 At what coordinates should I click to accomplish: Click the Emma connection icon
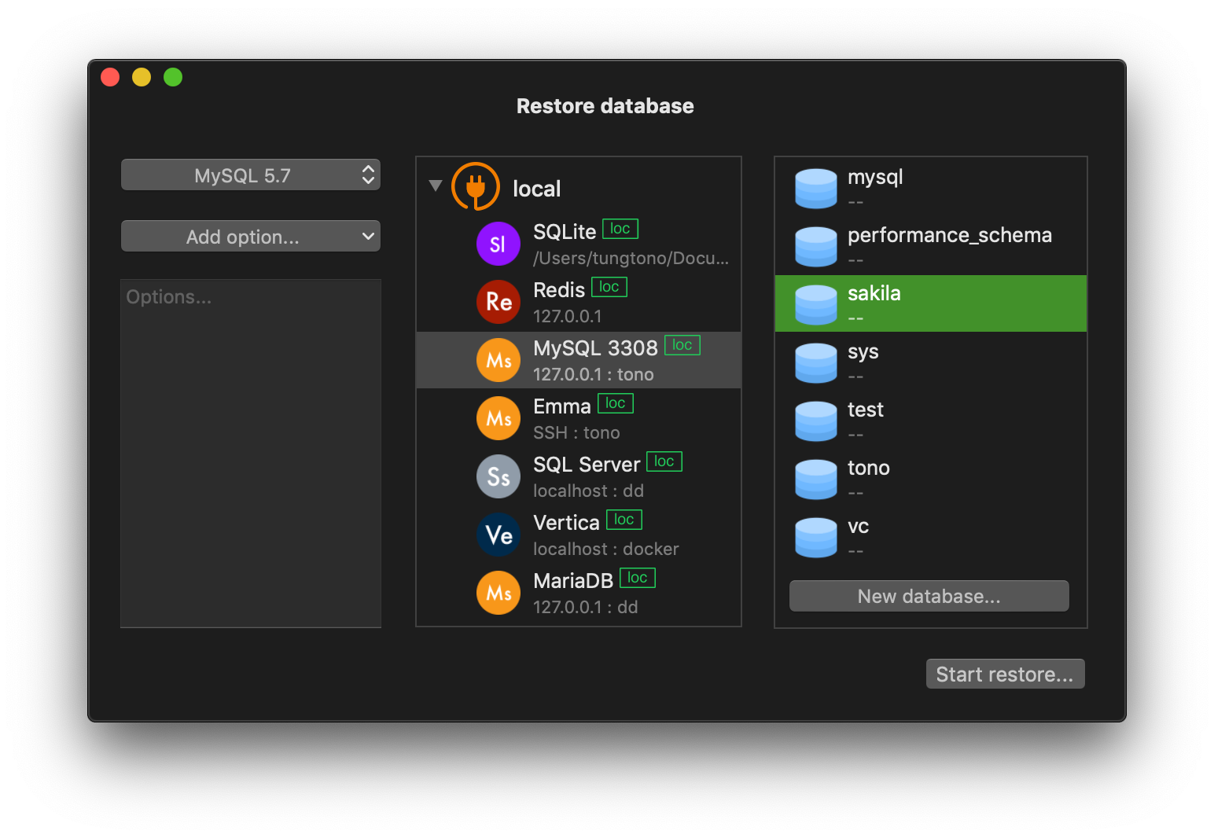coord(498,417)
